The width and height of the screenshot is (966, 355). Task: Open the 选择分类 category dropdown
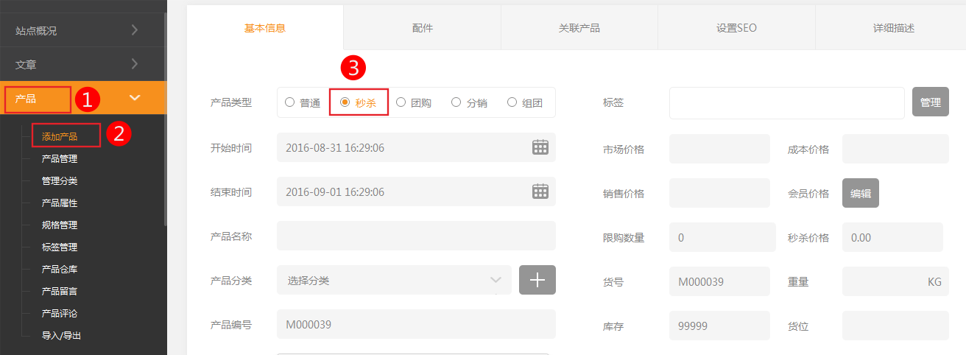(x=394, y=280)
